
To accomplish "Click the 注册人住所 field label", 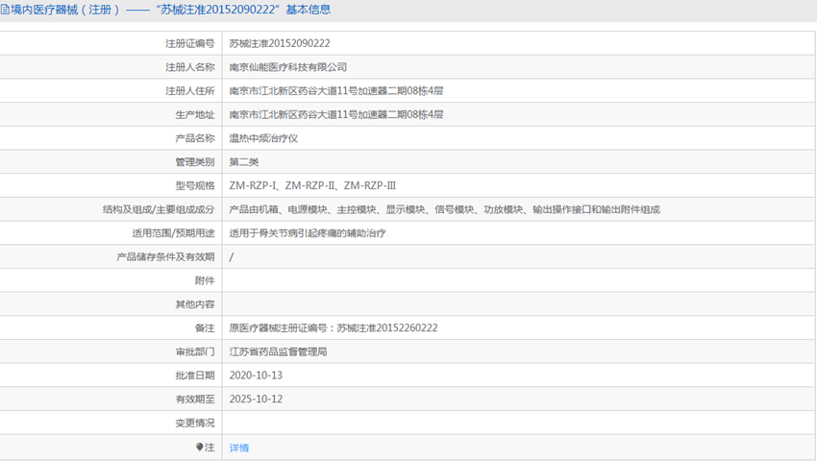I will click(x=190, y=91).
